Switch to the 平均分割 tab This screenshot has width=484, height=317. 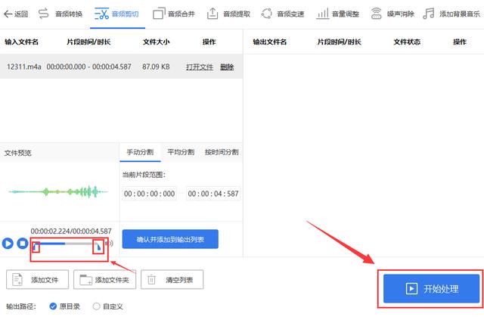(x=181, y=152)
